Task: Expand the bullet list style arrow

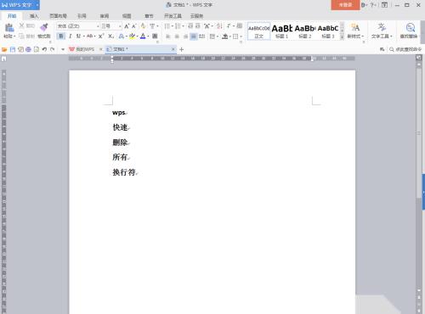Action: (x=173, y=26)
